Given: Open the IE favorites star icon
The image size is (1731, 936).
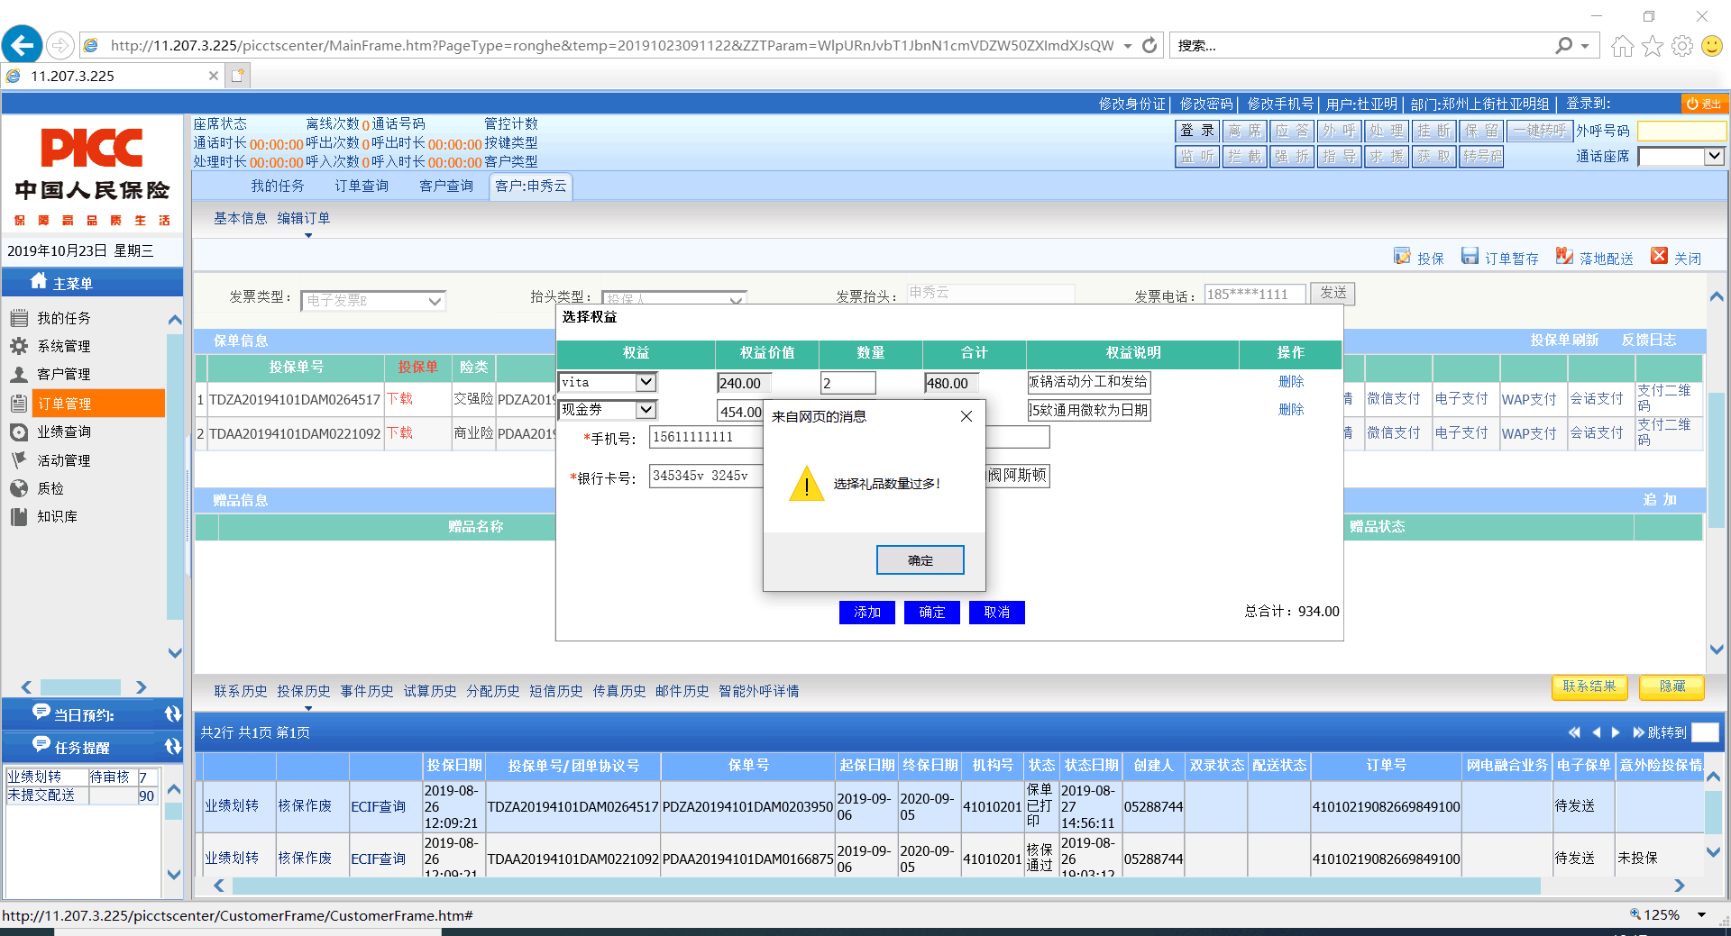Looking at the screenshot, I should pyautogui.click(x=1652, y=46).
